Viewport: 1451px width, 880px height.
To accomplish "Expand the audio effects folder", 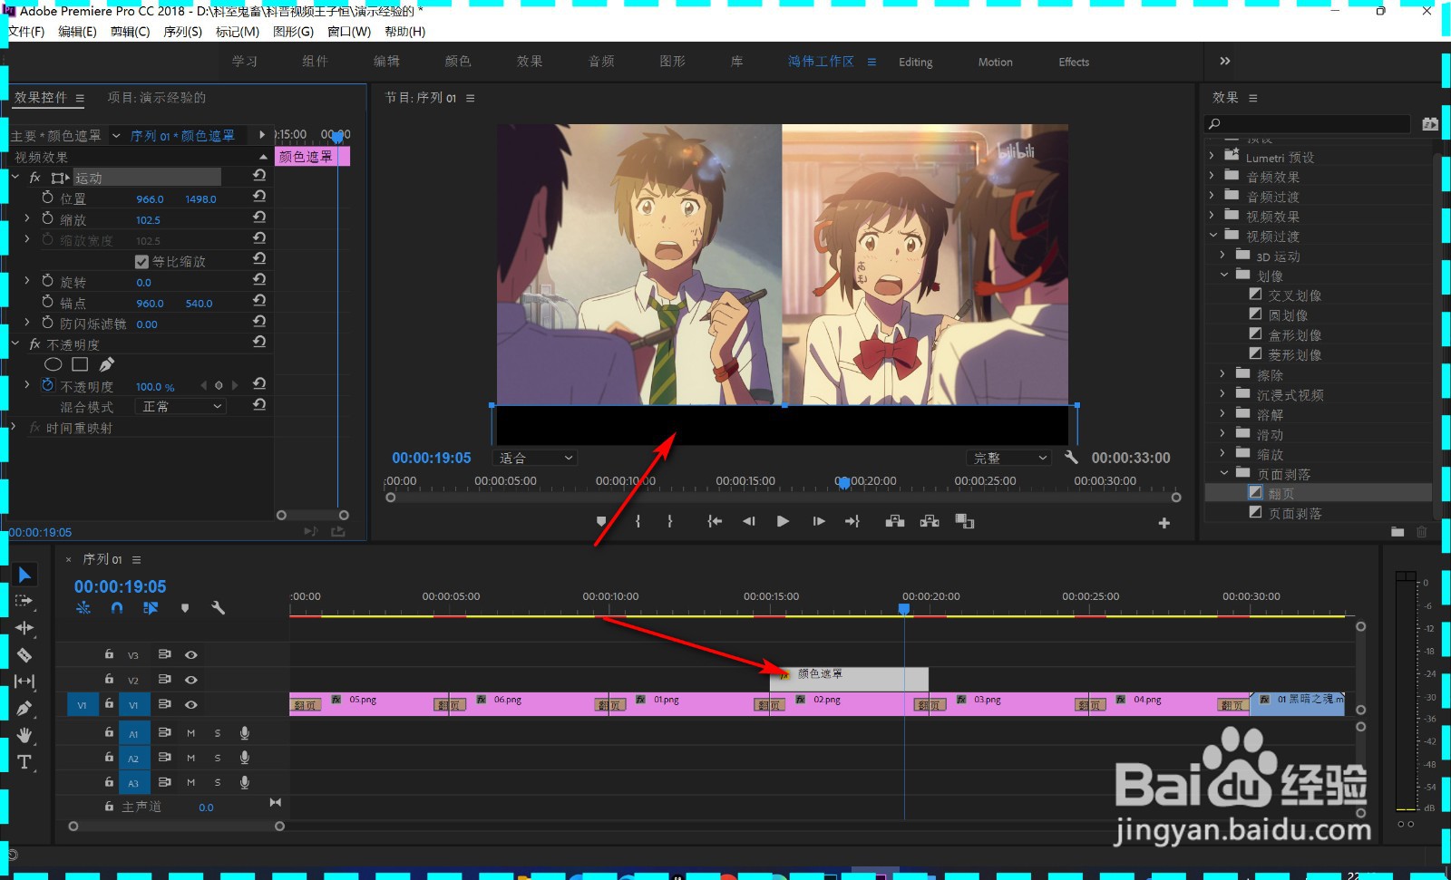I will pos(1212,176).
